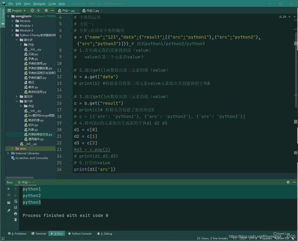Expand the Module-1 folder
Viewport: 298px width, 241px height.
point(12,26)
